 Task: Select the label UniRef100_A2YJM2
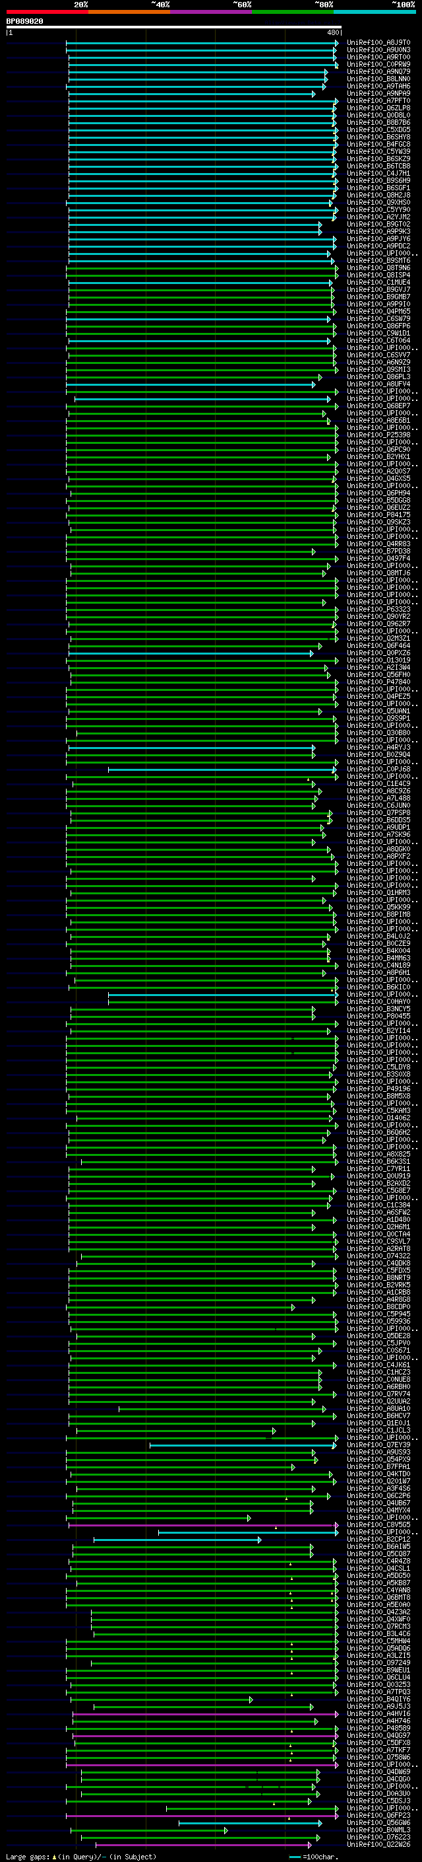click(378, 217)
